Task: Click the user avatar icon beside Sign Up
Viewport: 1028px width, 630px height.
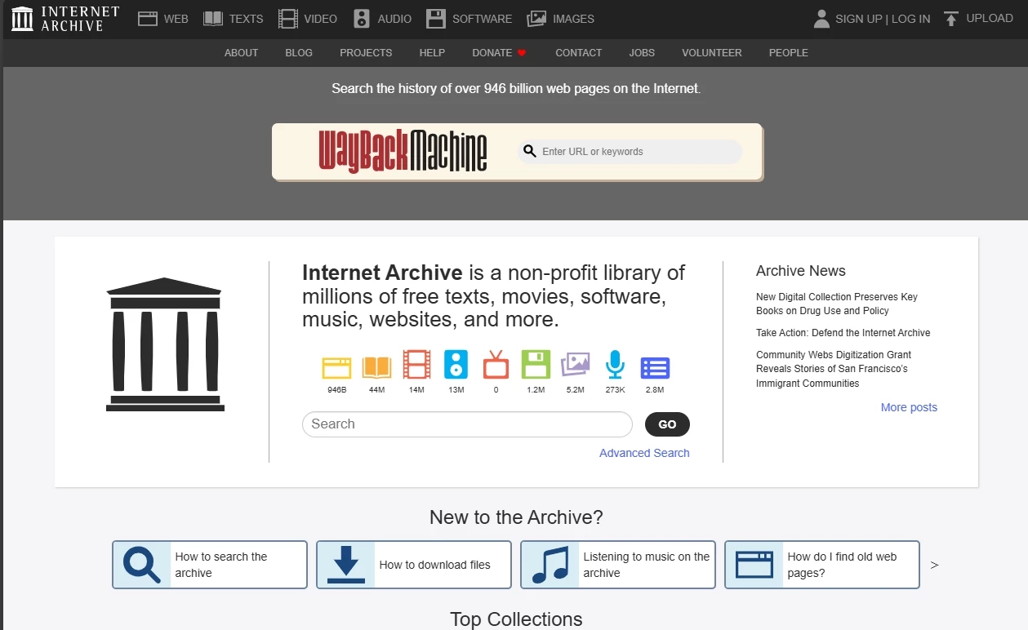Action: pyautogui.click(x=821, y=18)
